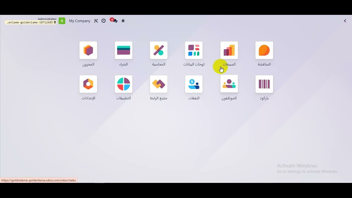Viewport: 352px width, 198px height.
Task: Click the debug bug icon
Action: coord(123,21)
